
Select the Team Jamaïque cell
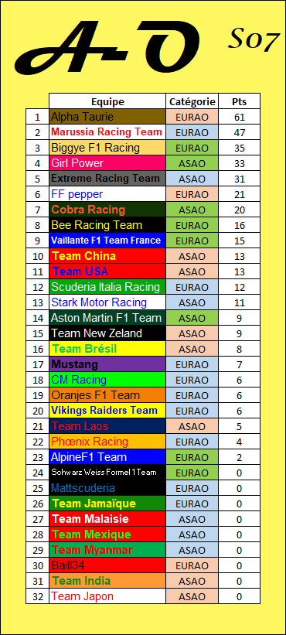(x=107, y=504)
